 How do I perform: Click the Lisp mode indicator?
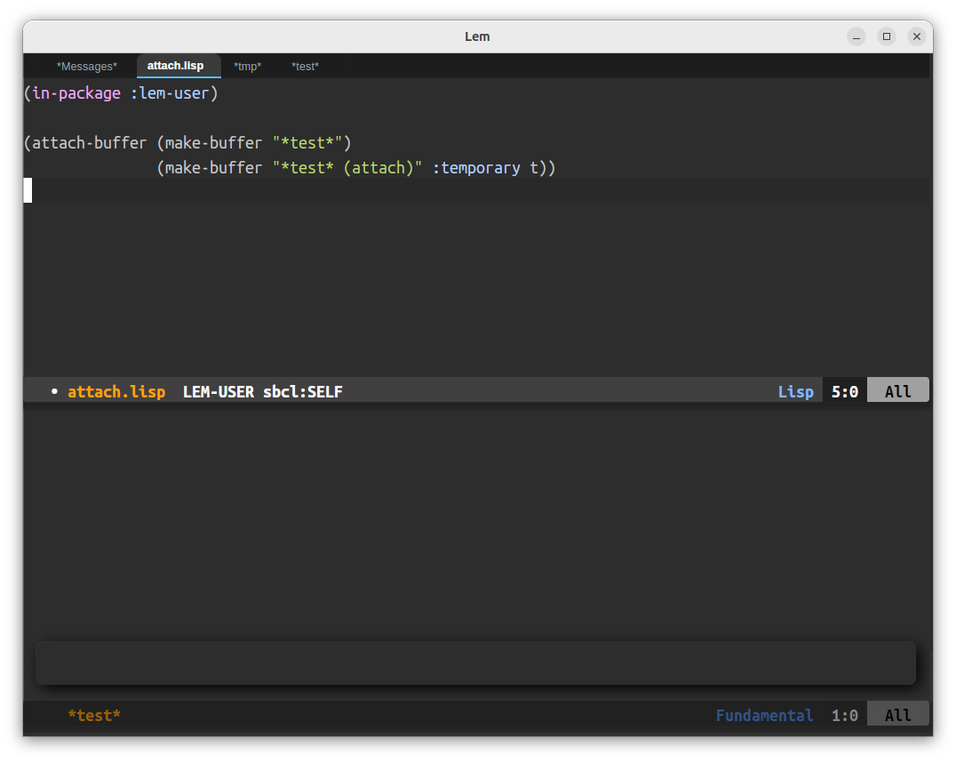(796, 392)
